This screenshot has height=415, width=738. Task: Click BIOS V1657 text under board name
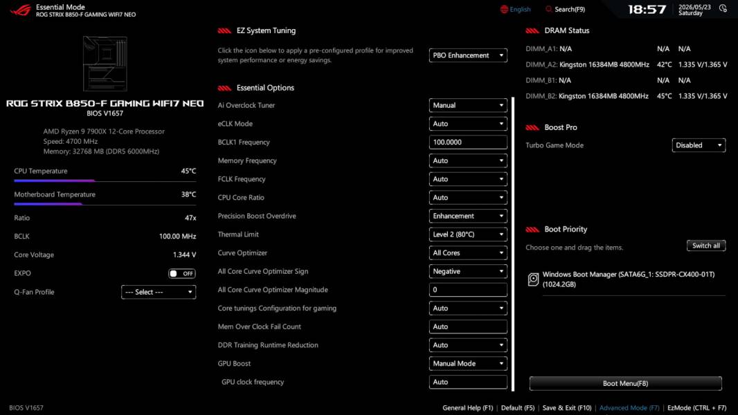pyautogui.click(x=105, y=113)
